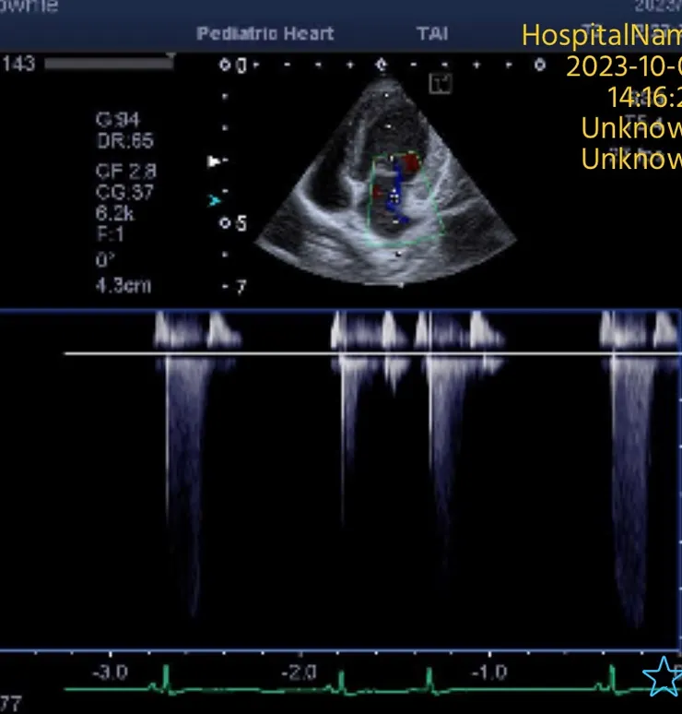The height and width of the screenshot is (714, 682).
Task: Select the G:94 gain value
Action: (117, 120)
